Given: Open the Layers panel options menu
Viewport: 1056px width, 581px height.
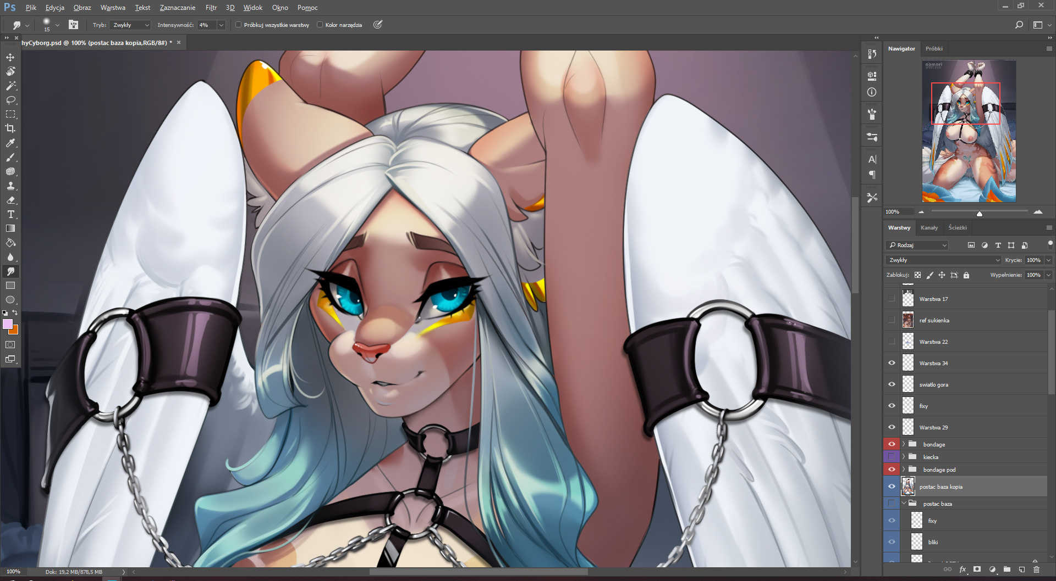Looking at the screenshot, I should tap(1049, 228).
